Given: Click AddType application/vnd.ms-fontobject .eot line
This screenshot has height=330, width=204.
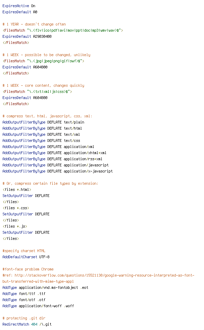Looking at the screenshot, I should click(46, 287).
